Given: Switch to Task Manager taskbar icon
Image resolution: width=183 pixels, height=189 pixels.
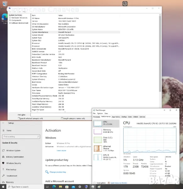Looking at the screenshot, I should [93, 187].
